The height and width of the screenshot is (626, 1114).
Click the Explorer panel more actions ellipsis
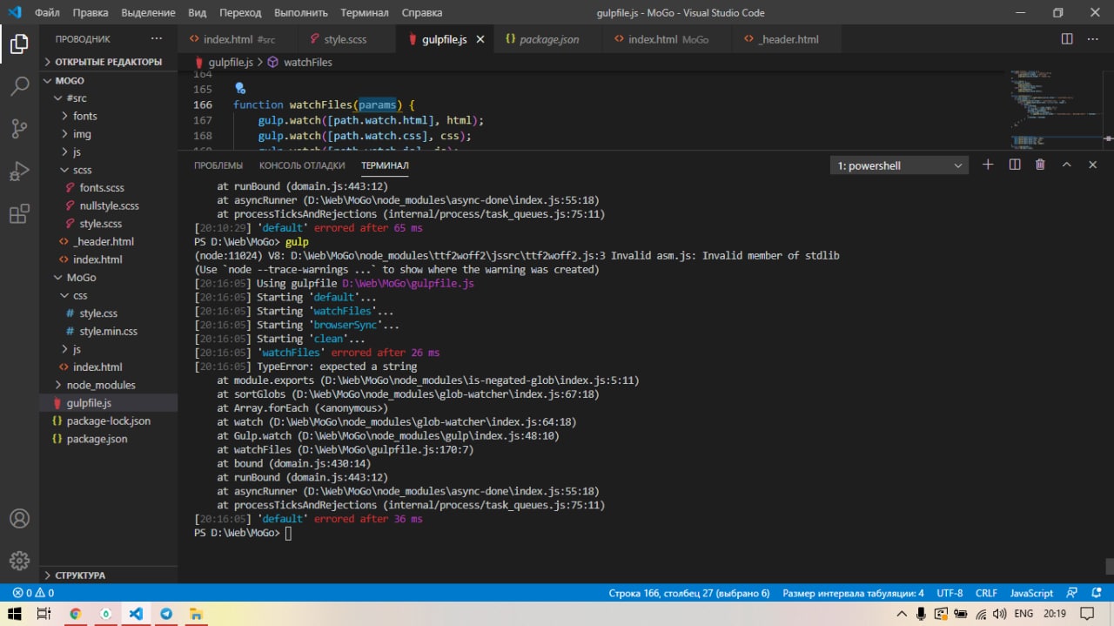point(157,39)
